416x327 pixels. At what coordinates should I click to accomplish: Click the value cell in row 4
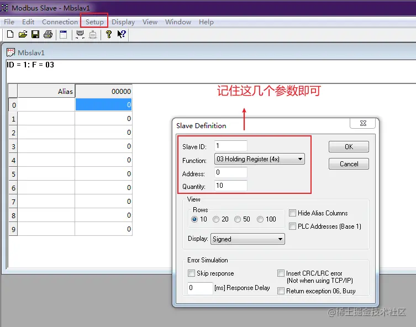pos(103,160)
